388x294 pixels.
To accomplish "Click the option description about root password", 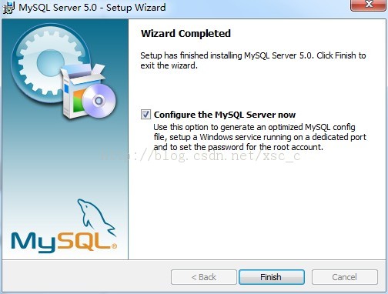I will click(259, 137).
